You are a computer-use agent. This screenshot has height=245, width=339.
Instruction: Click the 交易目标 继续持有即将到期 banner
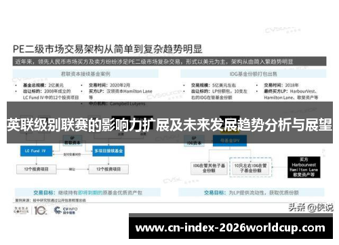87,192
